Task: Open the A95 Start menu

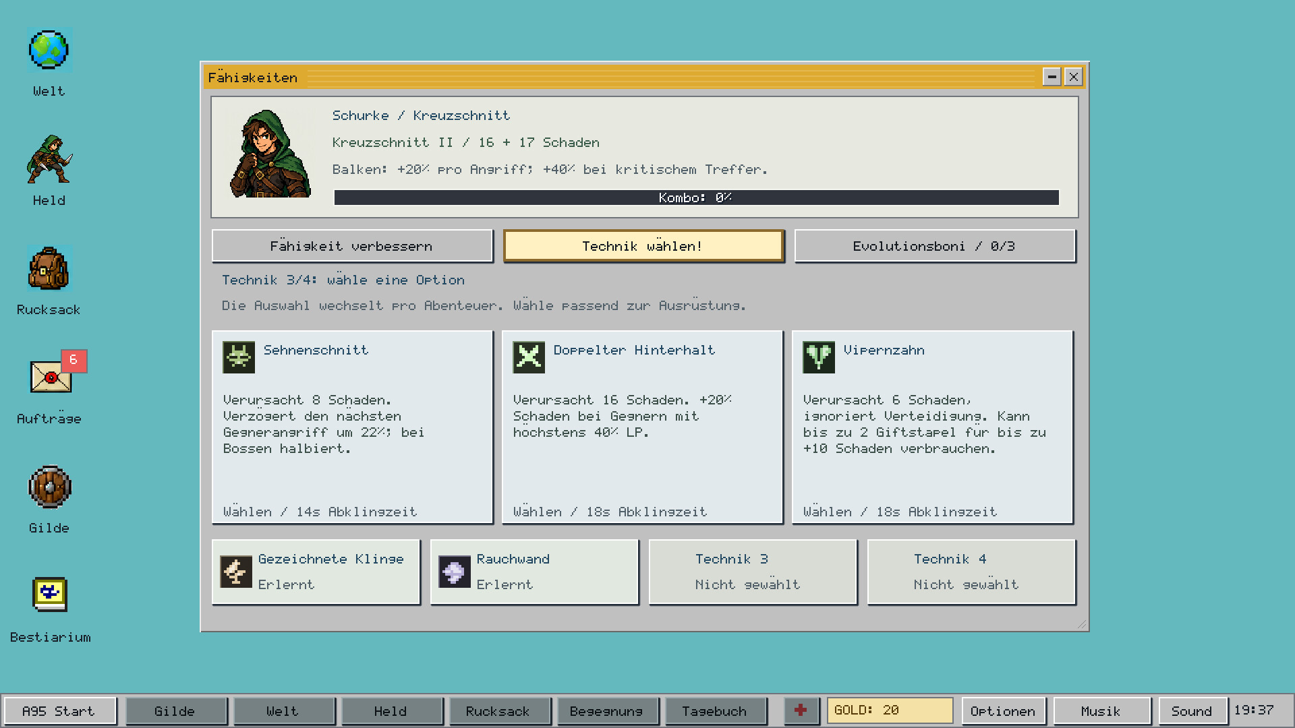Action: click(x=60, y=711)
